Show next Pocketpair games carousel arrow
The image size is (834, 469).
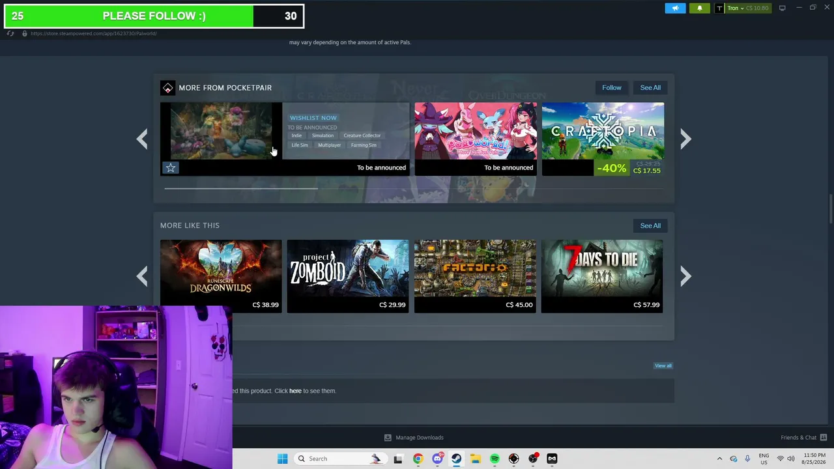685,139
